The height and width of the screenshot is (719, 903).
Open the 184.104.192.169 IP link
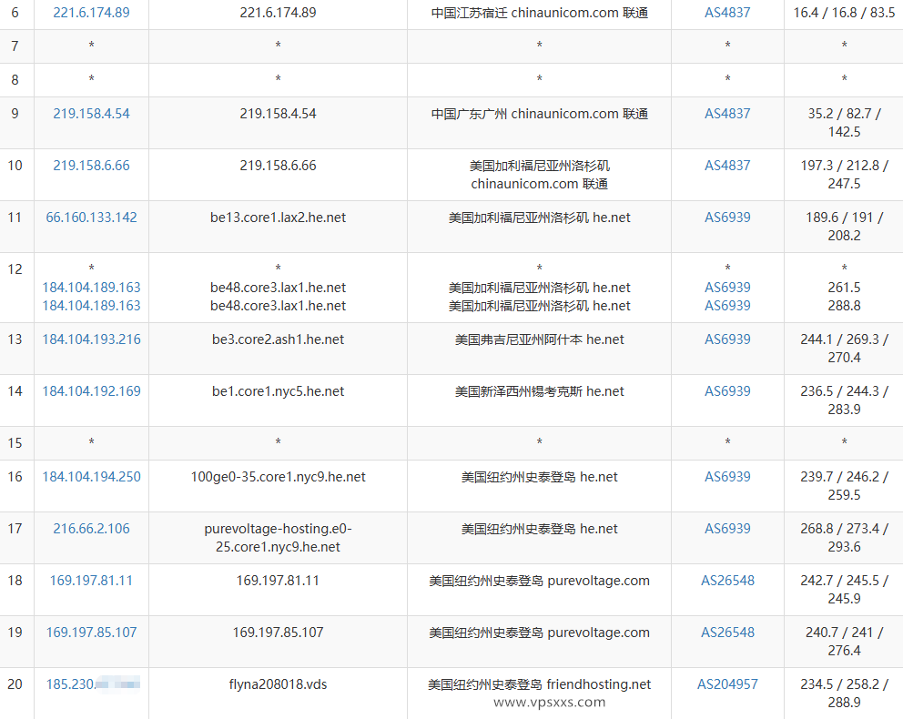pyautogui.click(x=91, y=390)
